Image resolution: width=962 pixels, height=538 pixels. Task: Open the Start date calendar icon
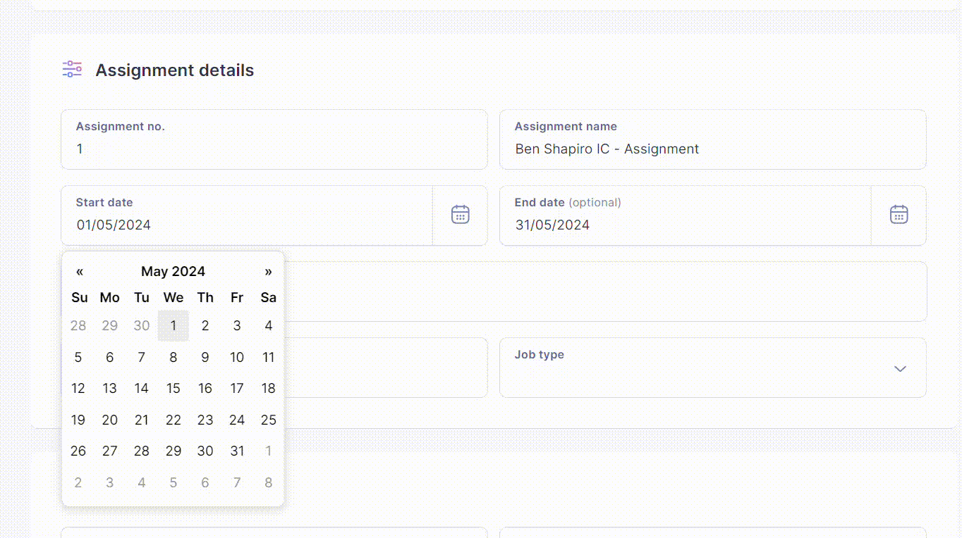tap(460, 215)
